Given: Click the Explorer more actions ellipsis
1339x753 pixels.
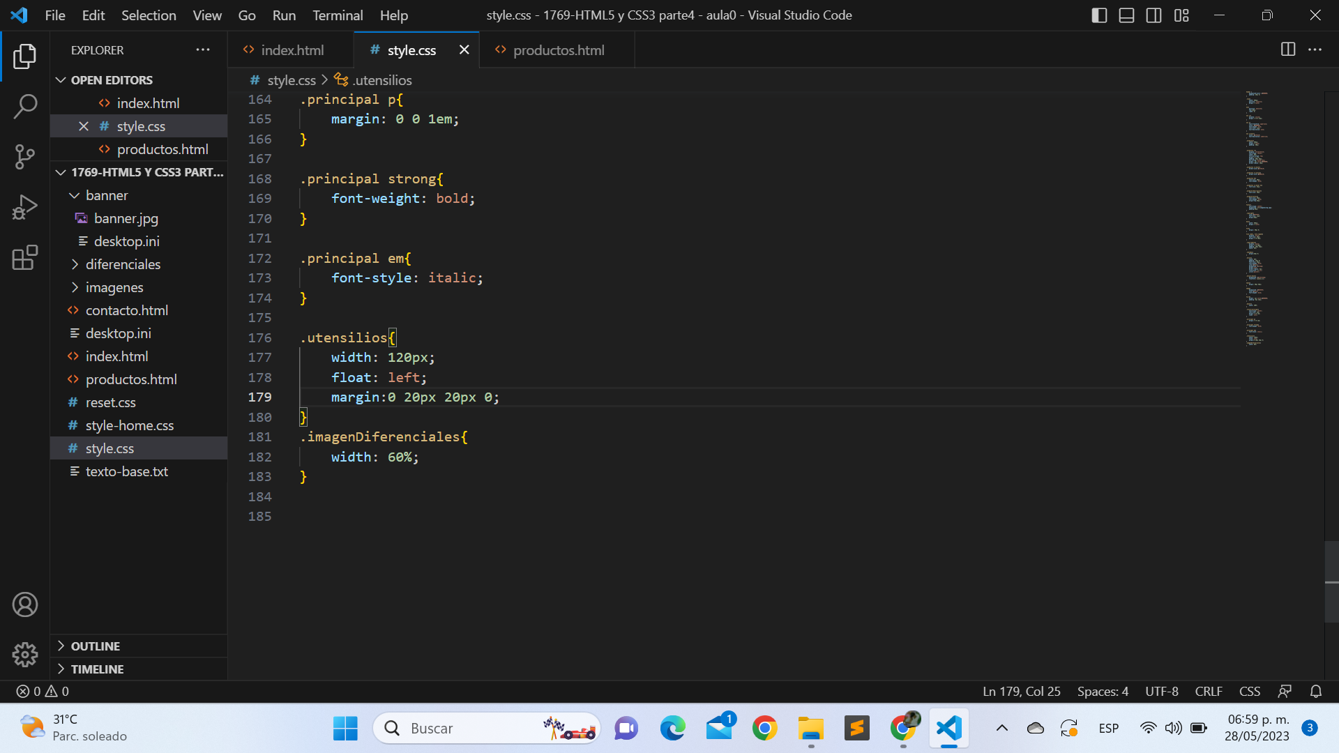Looking at the screenshot, I should point(203,50).
